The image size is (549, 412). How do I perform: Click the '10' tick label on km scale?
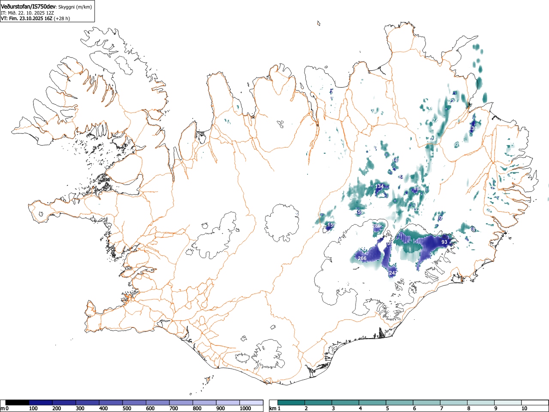coord(524,409)
